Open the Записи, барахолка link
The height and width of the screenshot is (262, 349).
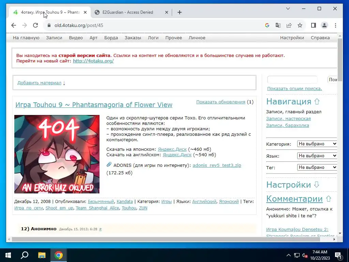click(287, 125)
